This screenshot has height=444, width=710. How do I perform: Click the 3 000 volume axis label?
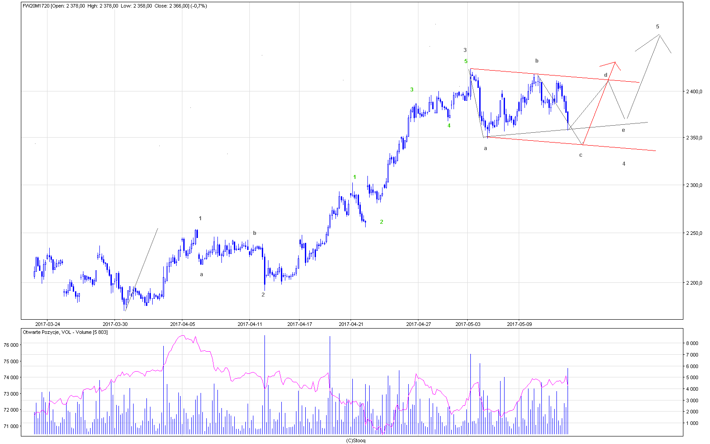[x=693, y=400]
